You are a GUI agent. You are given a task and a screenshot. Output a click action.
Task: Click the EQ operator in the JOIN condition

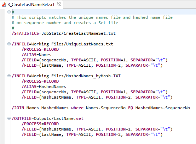click(131, 108)
